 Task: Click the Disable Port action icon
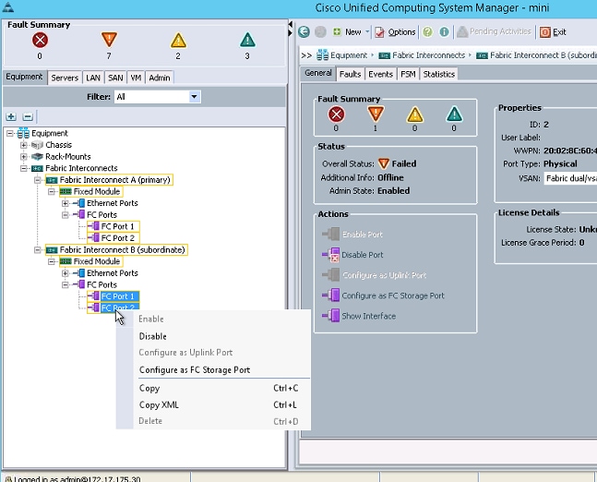[x=330, y=255]
